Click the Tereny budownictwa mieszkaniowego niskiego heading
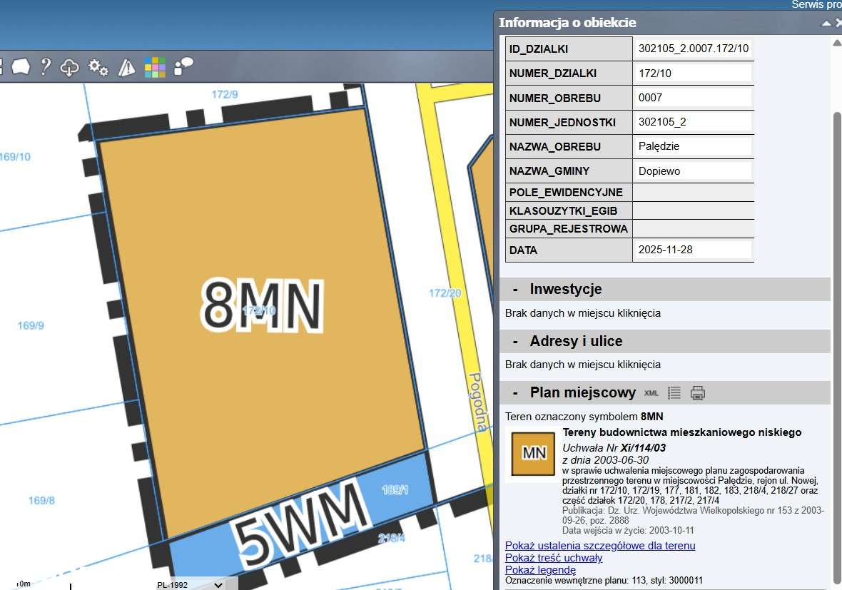This screenshot has height=590, width=842. coord(682,432)
